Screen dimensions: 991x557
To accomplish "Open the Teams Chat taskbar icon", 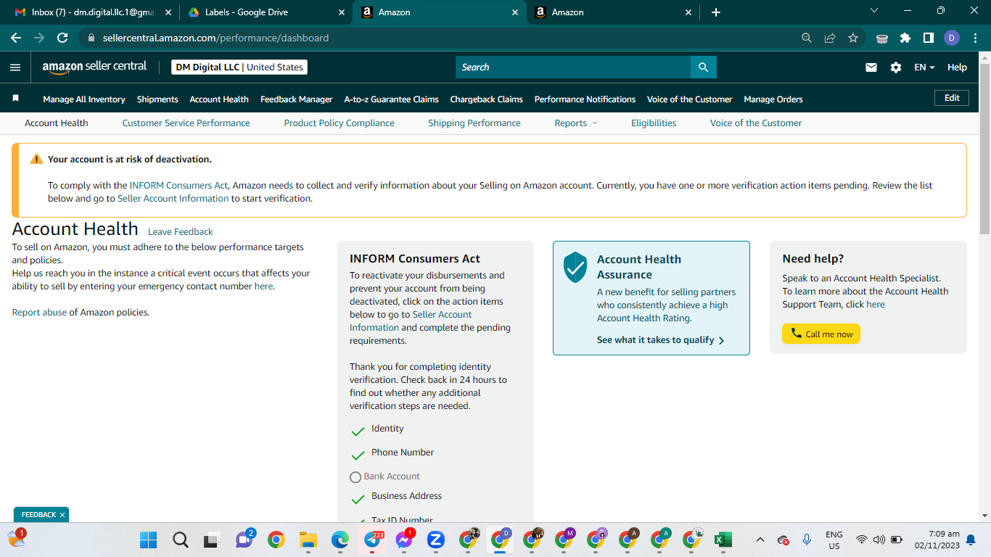I will (244, 540).
